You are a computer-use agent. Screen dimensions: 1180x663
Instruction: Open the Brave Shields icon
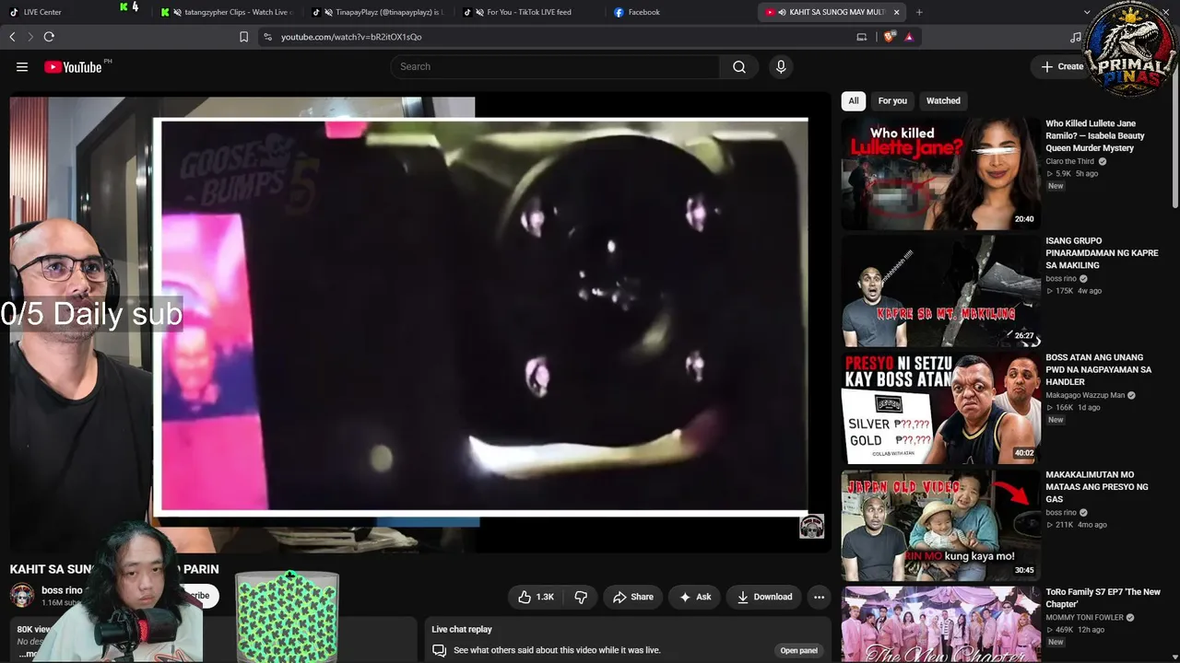(889, 37)
